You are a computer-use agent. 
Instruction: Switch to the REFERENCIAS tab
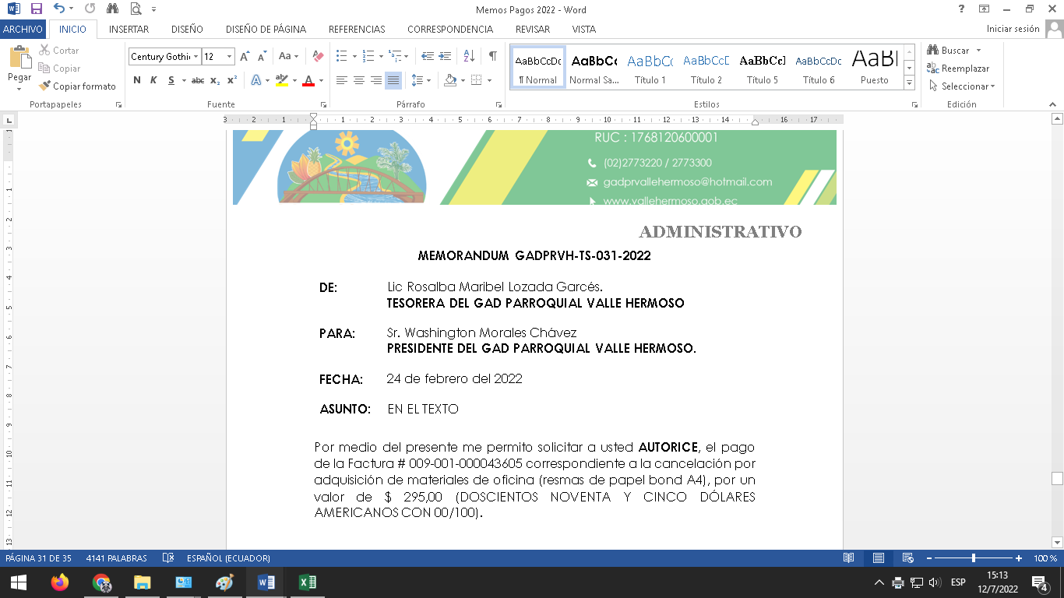point(357,29)
